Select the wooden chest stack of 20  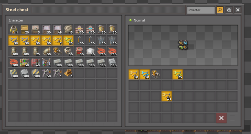[24, 29]
